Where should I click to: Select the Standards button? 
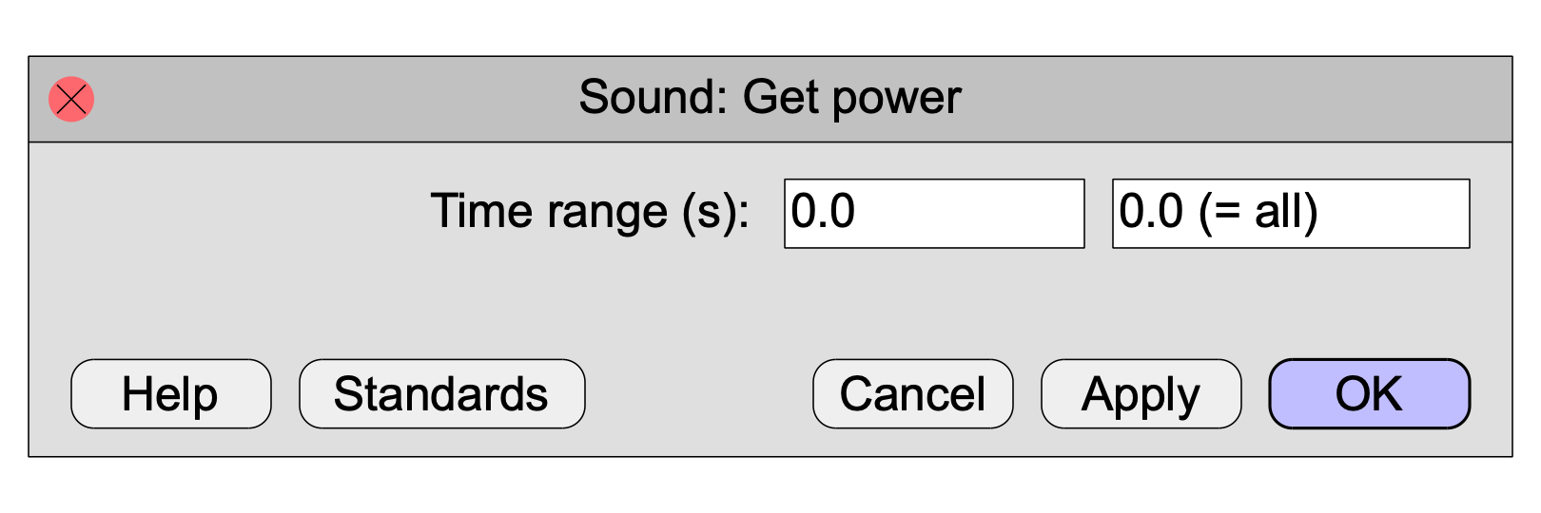coord(442,393)
